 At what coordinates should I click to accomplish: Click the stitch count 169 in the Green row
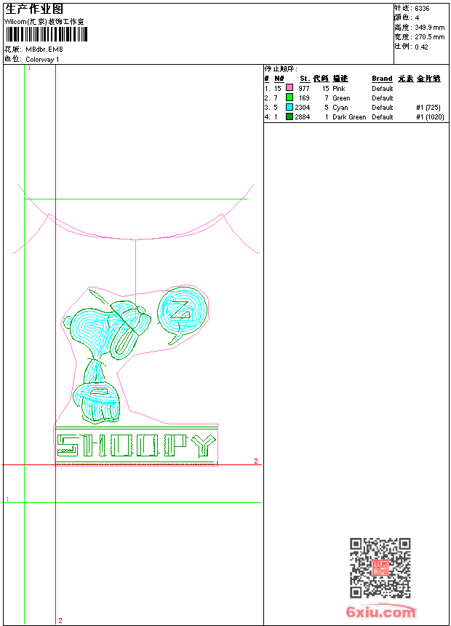click(304, 98)
